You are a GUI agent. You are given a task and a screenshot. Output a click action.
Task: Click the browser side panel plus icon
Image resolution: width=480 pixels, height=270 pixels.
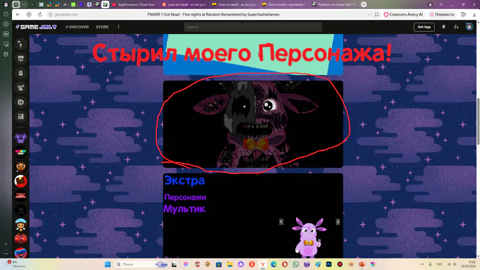[x=6, y=244]
